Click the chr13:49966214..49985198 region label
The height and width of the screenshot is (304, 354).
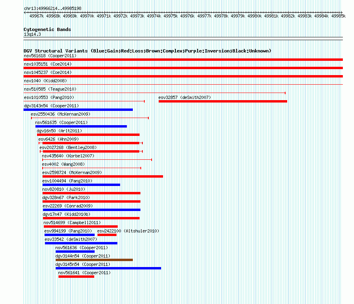53,8
